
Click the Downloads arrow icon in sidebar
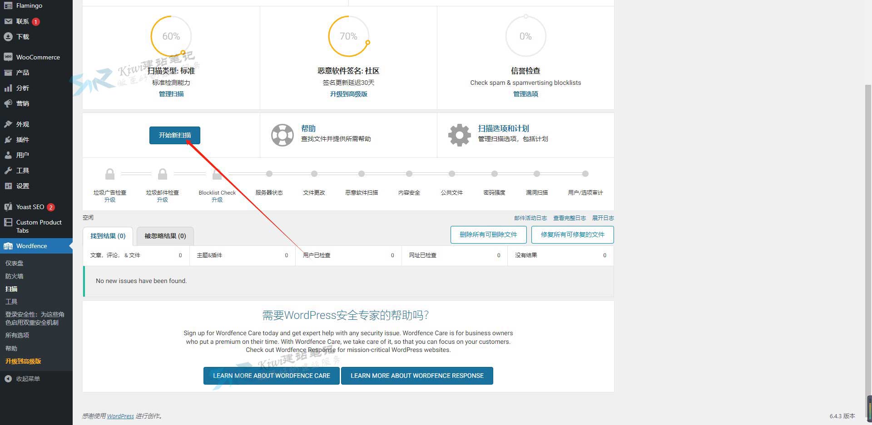coord(8,37)
